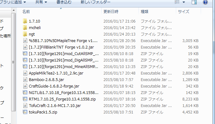
Task: Select file name ngt
Action: click(x=32, y=34)
